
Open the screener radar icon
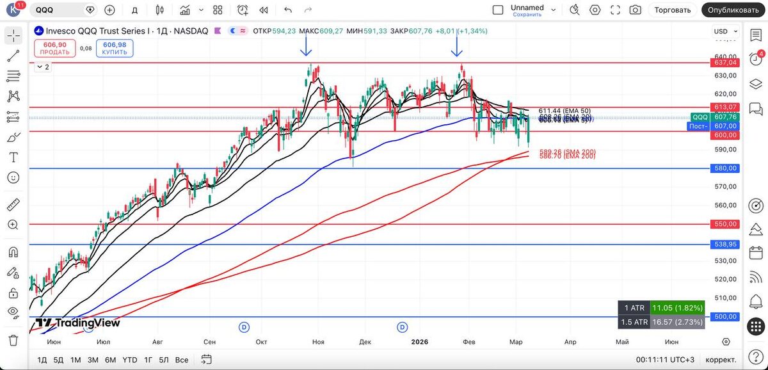tap(756, 206)
